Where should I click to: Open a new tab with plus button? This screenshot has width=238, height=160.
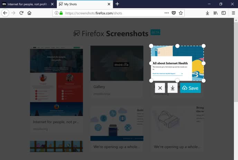coord(117,4)
